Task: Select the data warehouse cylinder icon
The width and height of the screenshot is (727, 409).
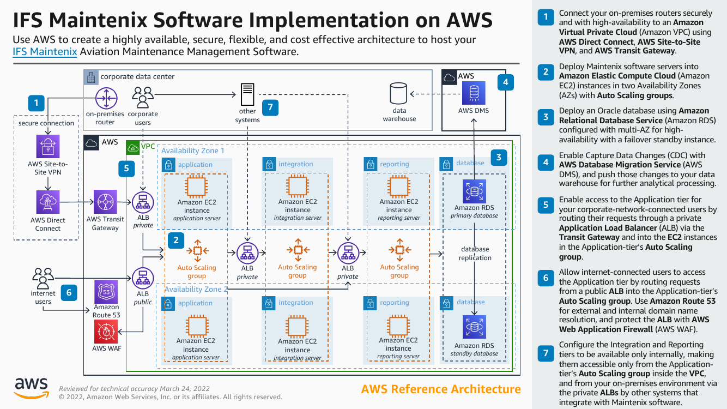Action: pos(399,94)
